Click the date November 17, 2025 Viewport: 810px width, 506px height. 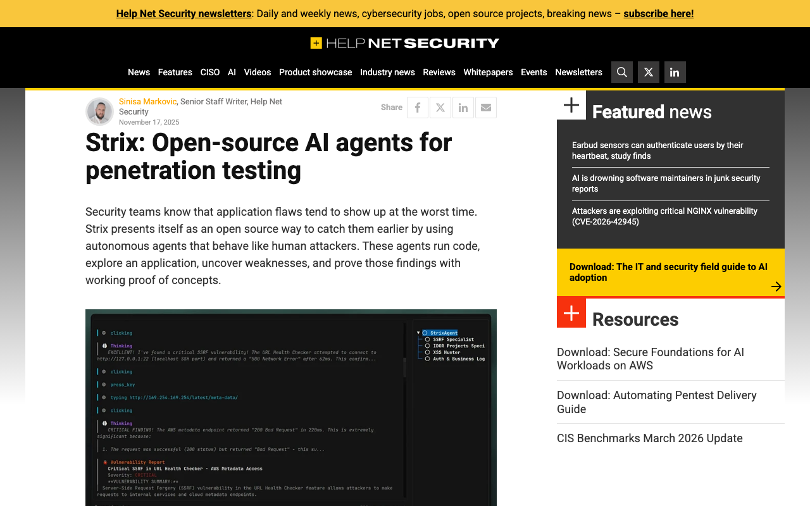pos(149,123)
